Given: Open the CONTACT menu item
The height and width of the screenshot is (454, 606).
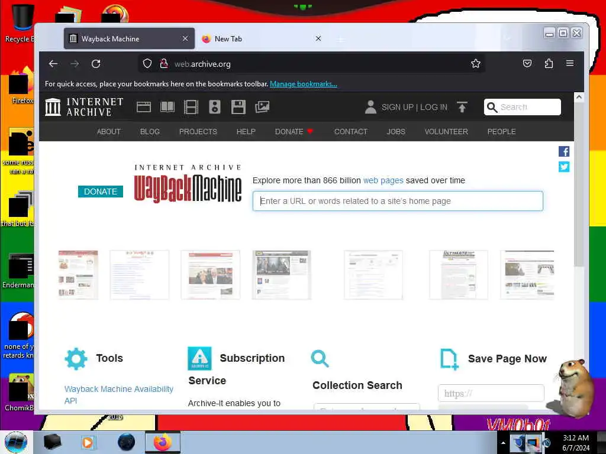Looking at the screenshot, I should point(351,132).
